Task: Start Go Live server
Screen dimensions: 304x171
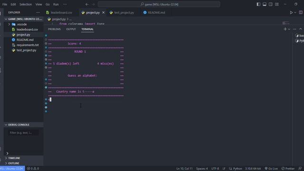Action: 271,169
